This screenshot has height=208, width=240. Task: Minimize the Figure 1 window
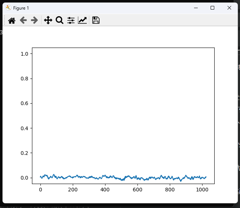click(x=196, y=8)
